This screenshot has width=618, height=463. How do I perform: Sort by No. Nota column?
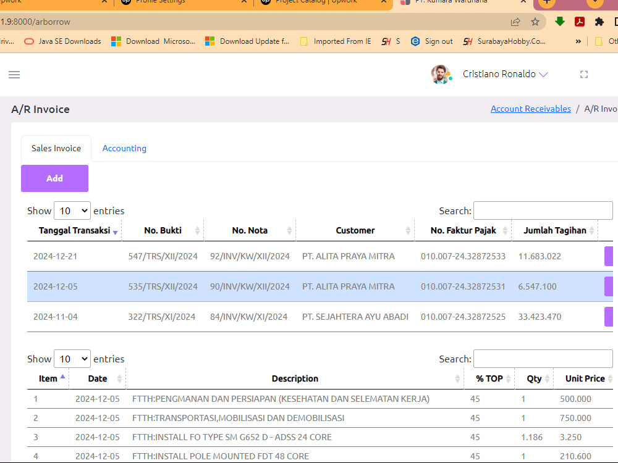(x=250, y=231)
